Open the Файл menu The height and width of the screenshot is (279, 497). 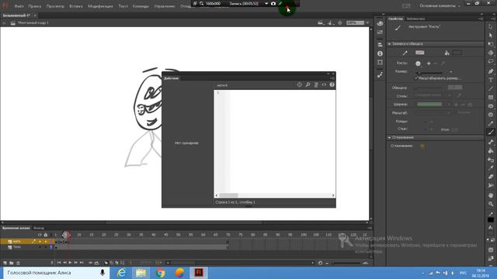pyautogui.click(x=19, y=6)
